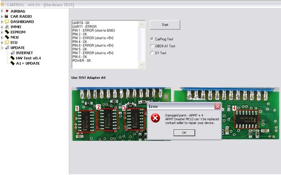Click the 'UART0 - OK' result line
This screenshot has height=175, width=281.
(x=81, y=23)
